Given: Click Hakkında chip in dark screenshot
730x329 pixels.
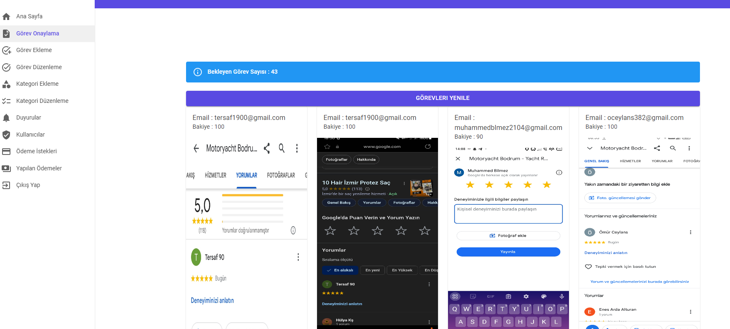Looking at the screenshot, I should click(x=366, y=160).
